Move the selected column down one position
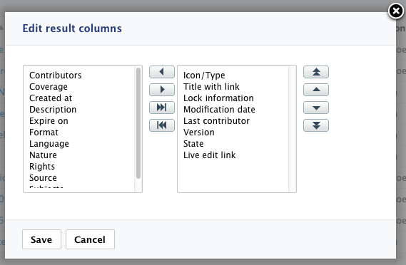Viewport: 406px width, 265px height. click(316, 108)
